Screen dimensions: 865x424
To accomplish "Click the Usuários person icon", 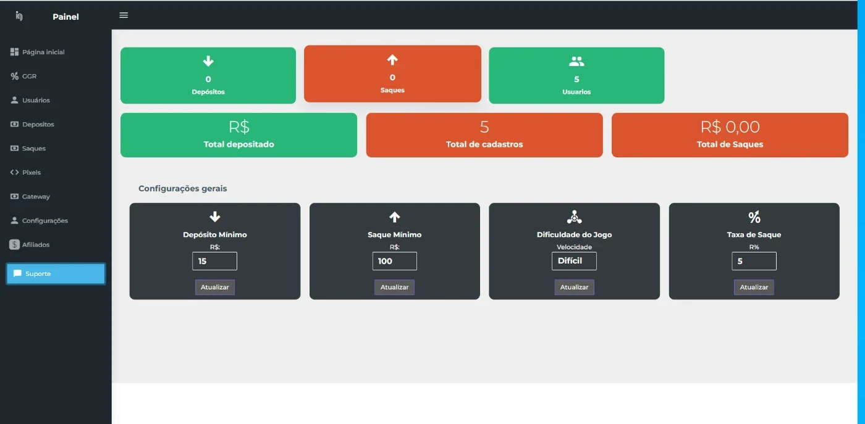I will tap(15, 100).
